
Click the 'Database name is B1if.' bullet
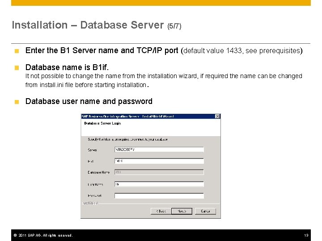(x=67, y=67)
